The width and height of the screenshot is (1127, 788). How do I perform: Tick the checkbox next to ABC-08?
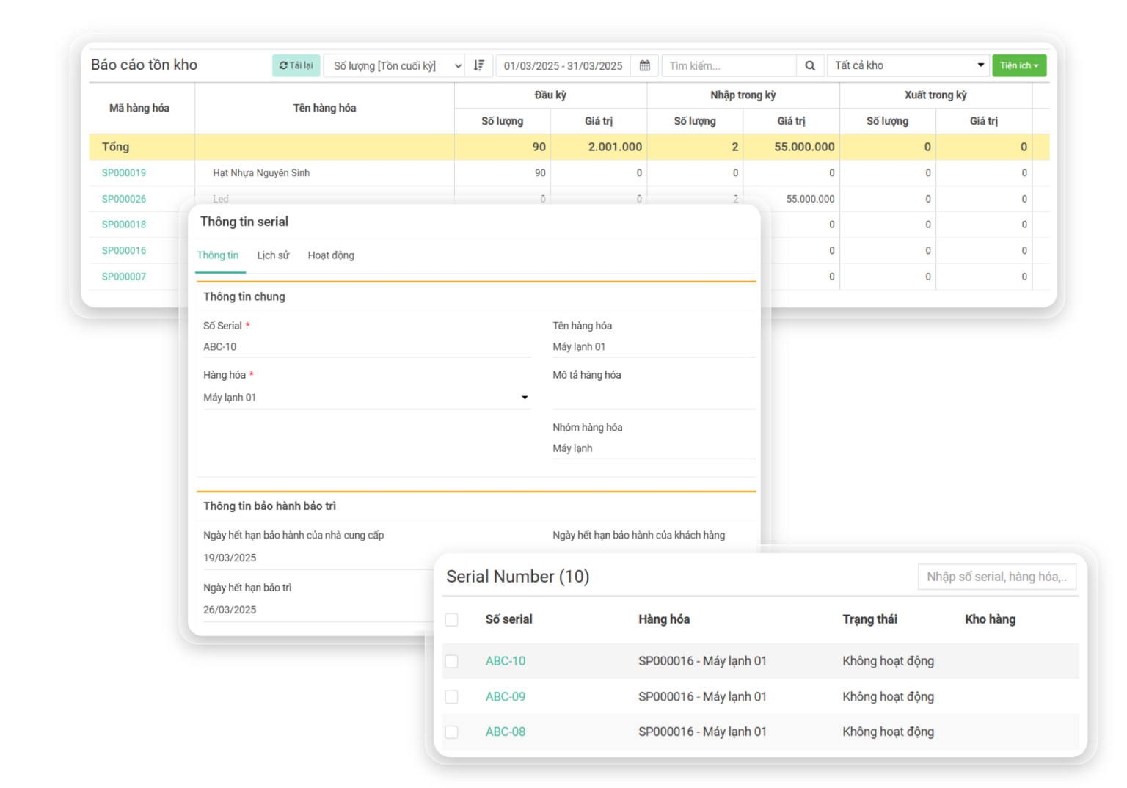click(x=452, y=732)
